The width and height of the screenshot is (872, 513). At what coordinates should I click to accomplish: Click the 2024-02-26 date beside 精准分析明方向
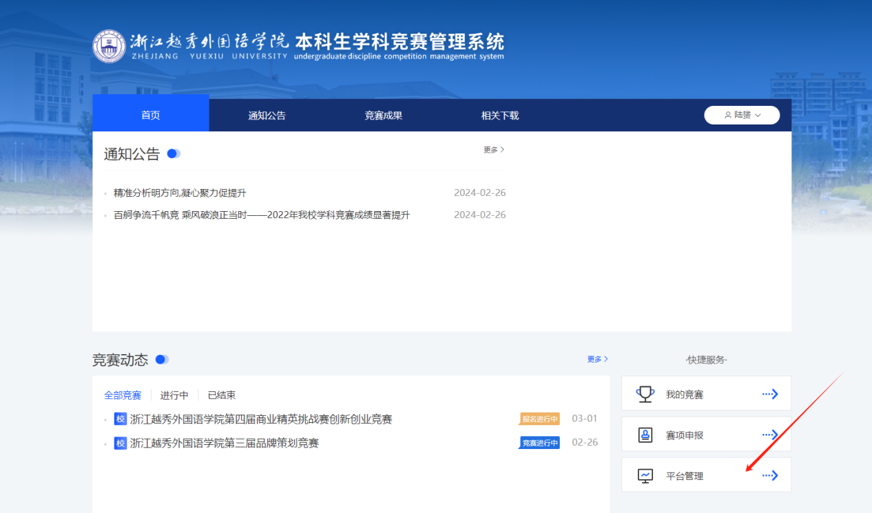[x=480, y=193]
